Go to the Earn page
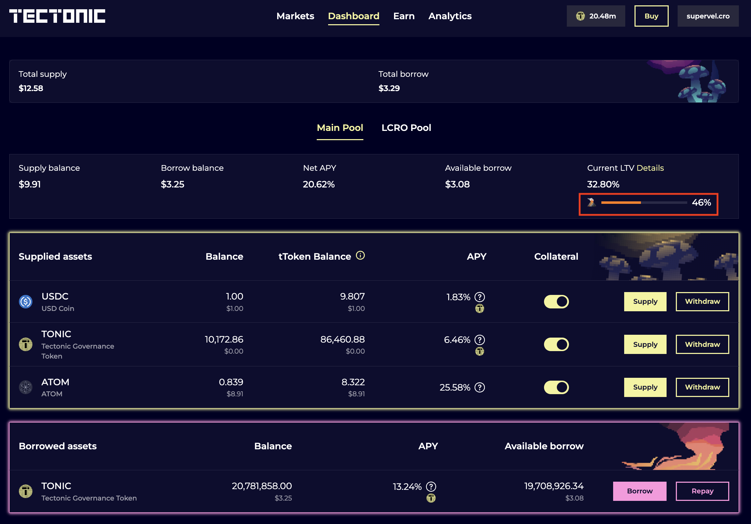751x524 pixels. coord(404,16)
